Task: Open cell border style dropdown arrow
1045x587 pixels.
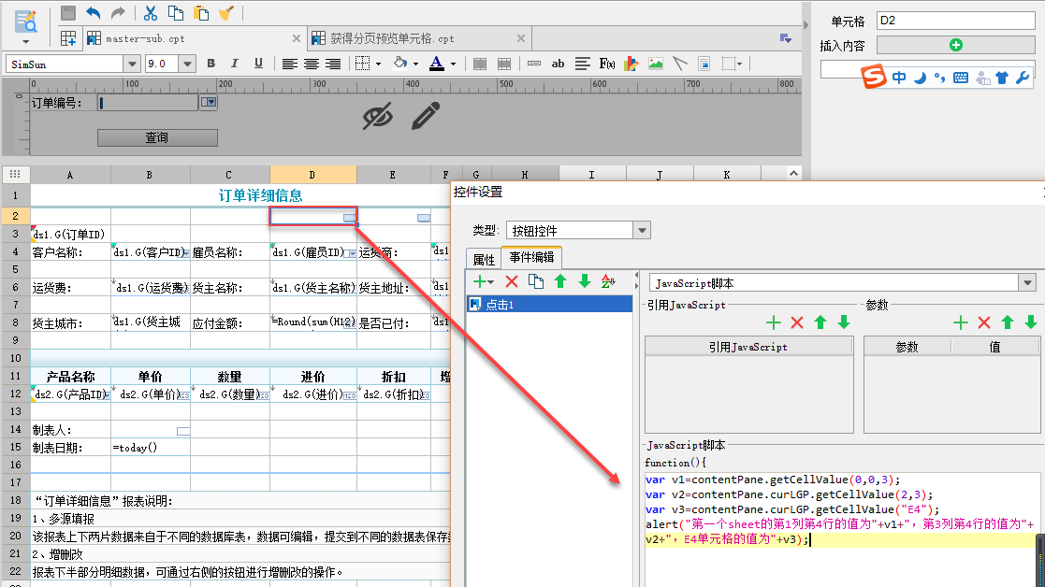Action: (x=379, y=64)
